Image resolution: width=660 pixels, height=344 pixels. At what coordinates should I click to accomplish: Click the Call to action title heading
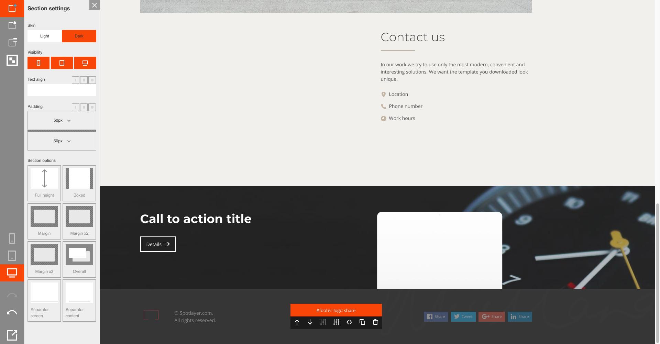pyautogui.click(x=196, y=219)
